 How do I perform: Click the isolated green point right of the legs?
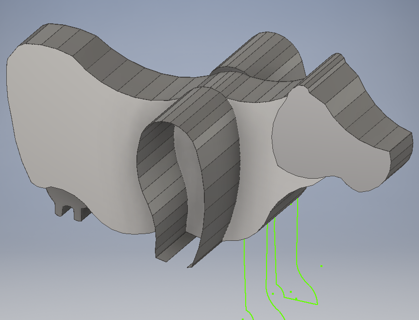click(321, 266)
